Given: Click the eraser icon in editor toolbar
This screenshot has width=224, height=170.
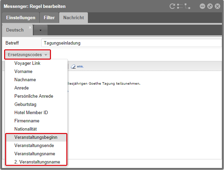Looking at the screenshot, I should click(x=73, y=66).
